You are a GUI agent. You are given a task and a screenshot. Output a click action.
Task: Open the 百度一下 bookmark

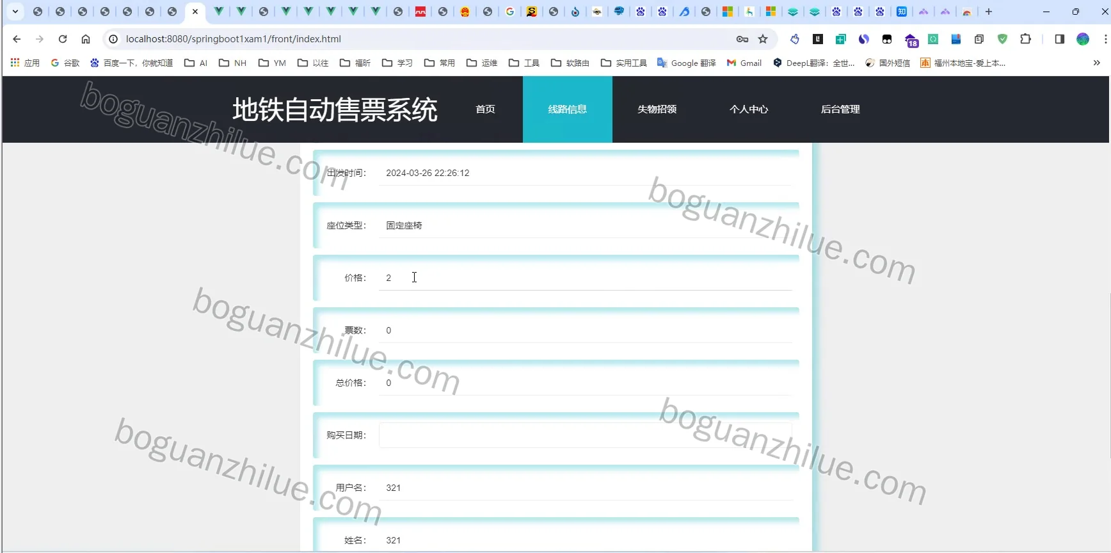tap(132, 63)
